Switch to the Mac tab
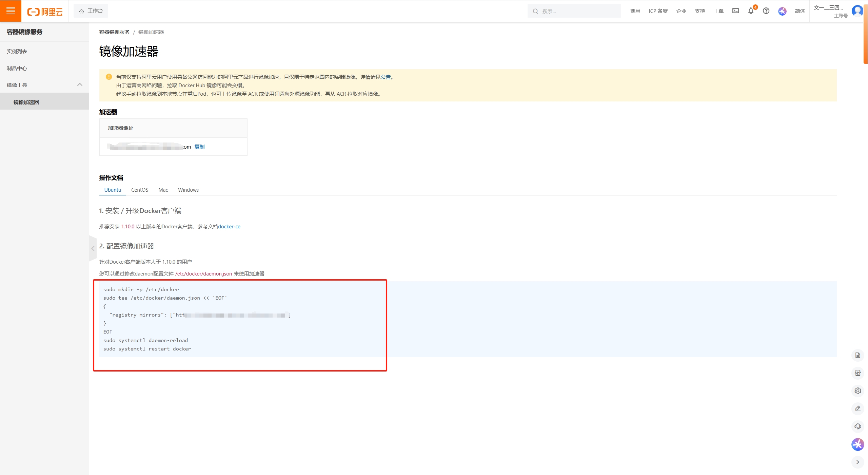This screenshot has height=475, width=868. click(163, 190)
